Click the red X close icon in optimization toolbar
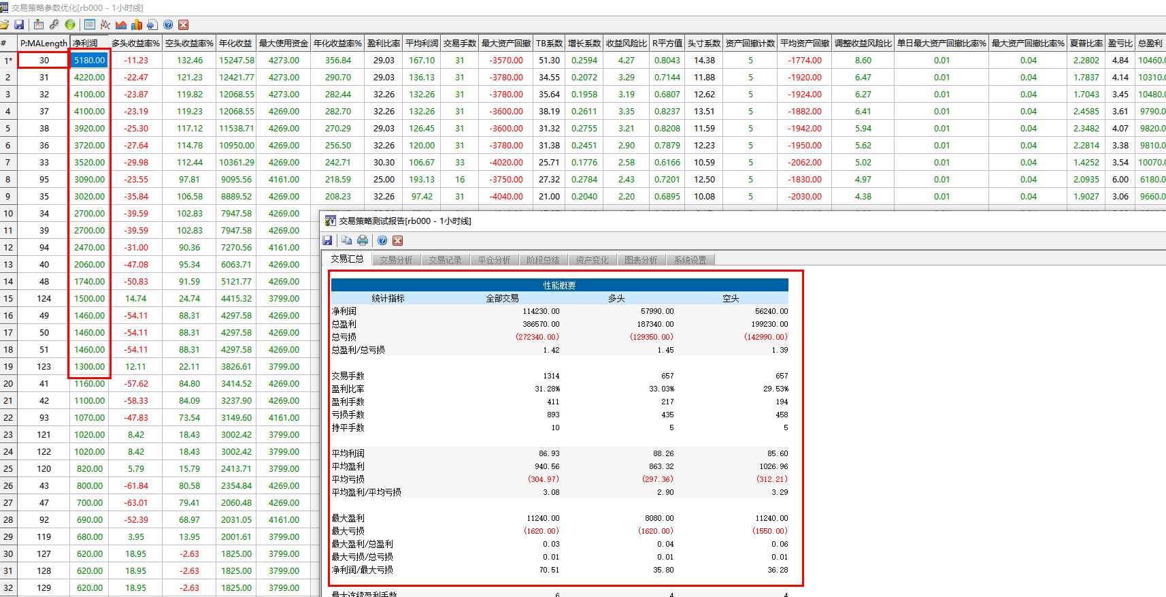Screen dimensions: 1166x597 pos(183,25)
